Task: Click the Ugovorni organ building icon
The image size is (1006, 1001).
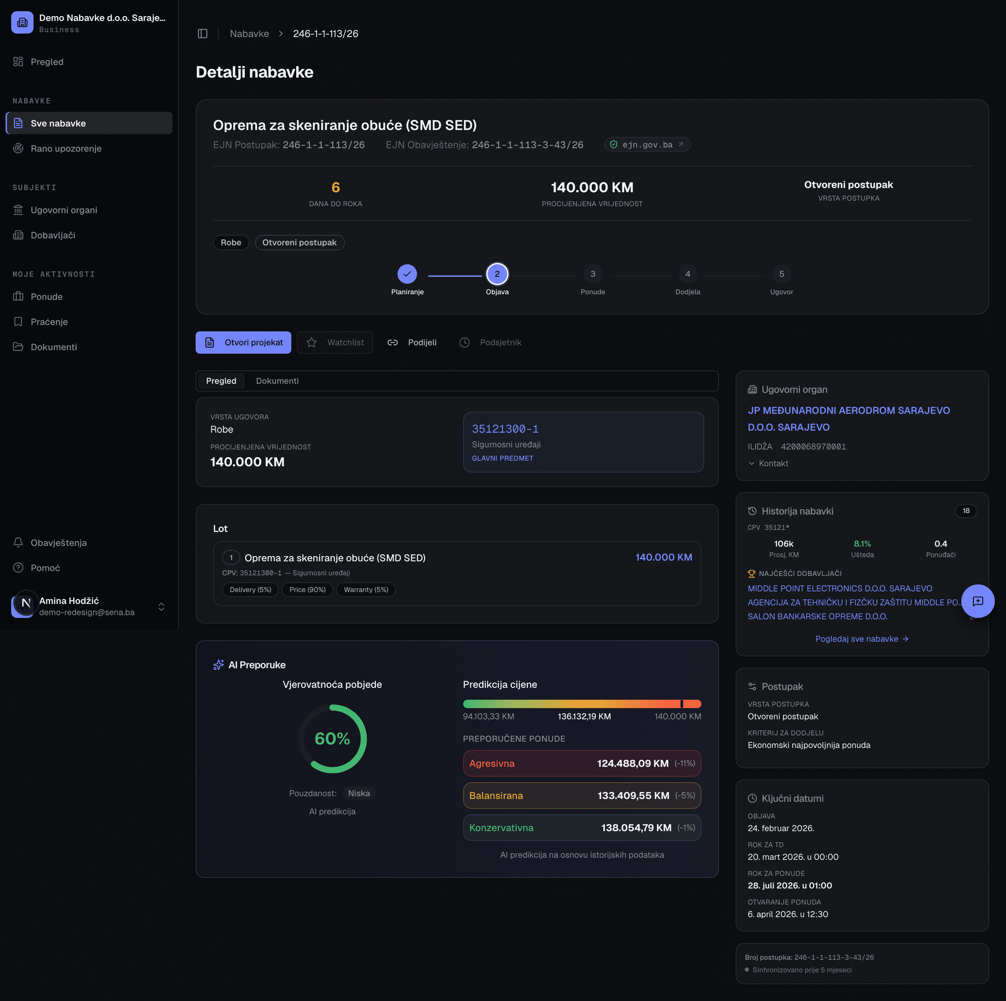Action: click(752, 389)
